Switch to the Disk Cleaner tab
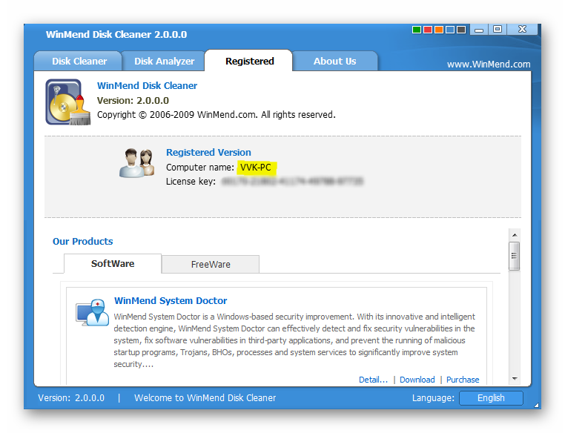 pyautogui.click(x=78, y=62)
